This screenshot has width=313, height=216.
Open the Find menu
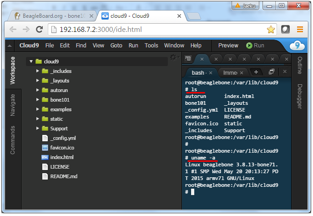(x=81, y=46)
